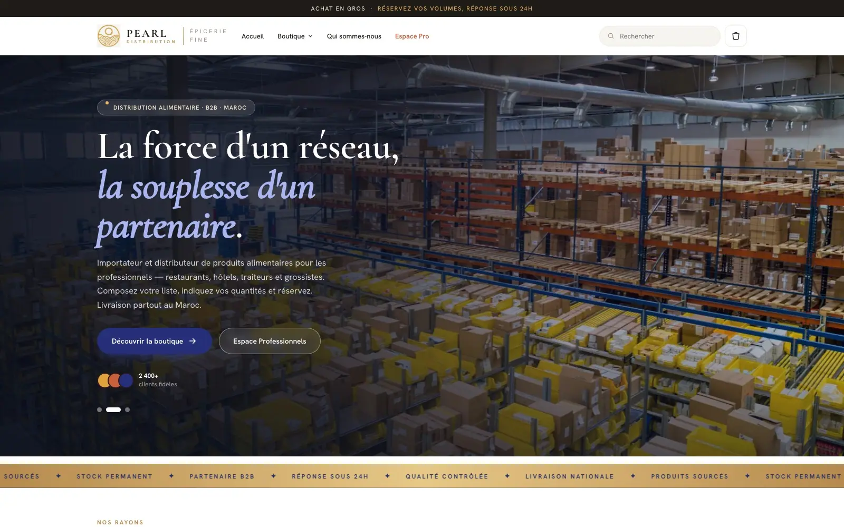Click Découvrir la boutique button
The width and height of the screenshot is (844, 527).
(x=155, y=341)
